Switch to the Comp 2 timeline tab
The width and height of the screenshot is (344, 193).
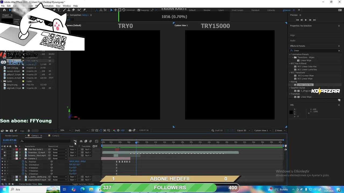pos(56,136)
